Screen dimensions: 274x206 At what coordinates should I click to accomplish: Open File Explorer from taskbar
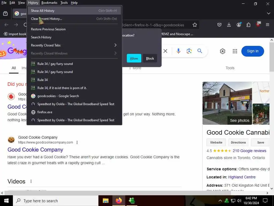(x=105, y=201)
